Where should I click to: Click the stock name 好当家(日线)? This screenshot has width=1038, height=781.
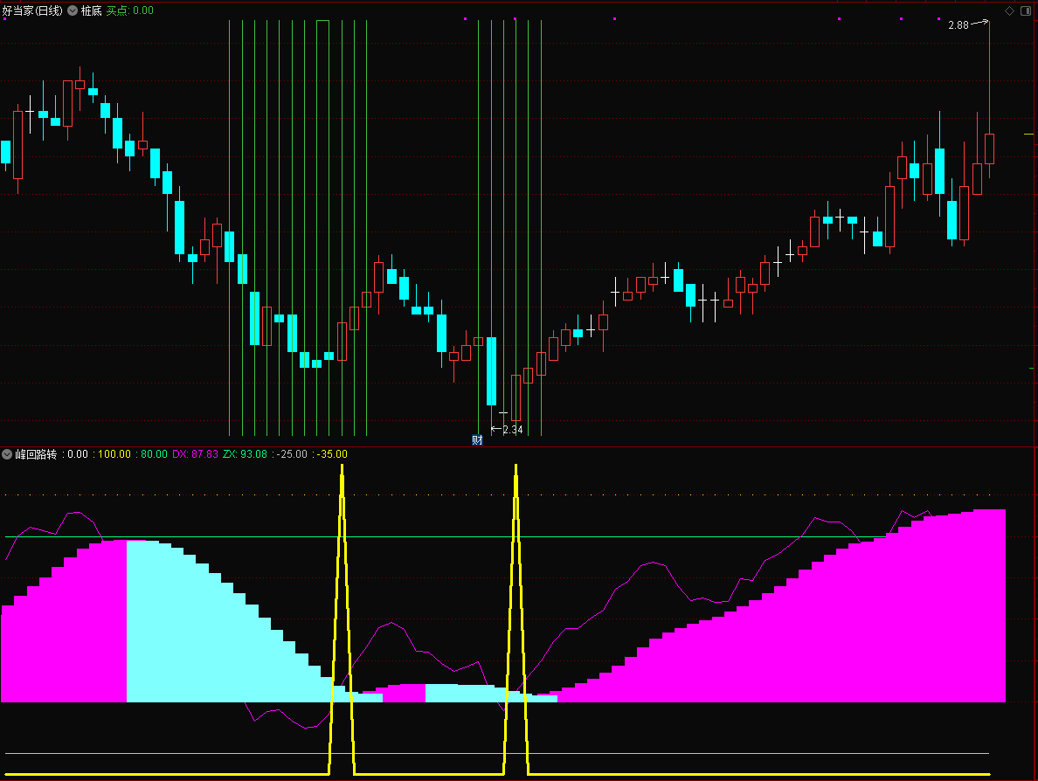click(32, 10)
